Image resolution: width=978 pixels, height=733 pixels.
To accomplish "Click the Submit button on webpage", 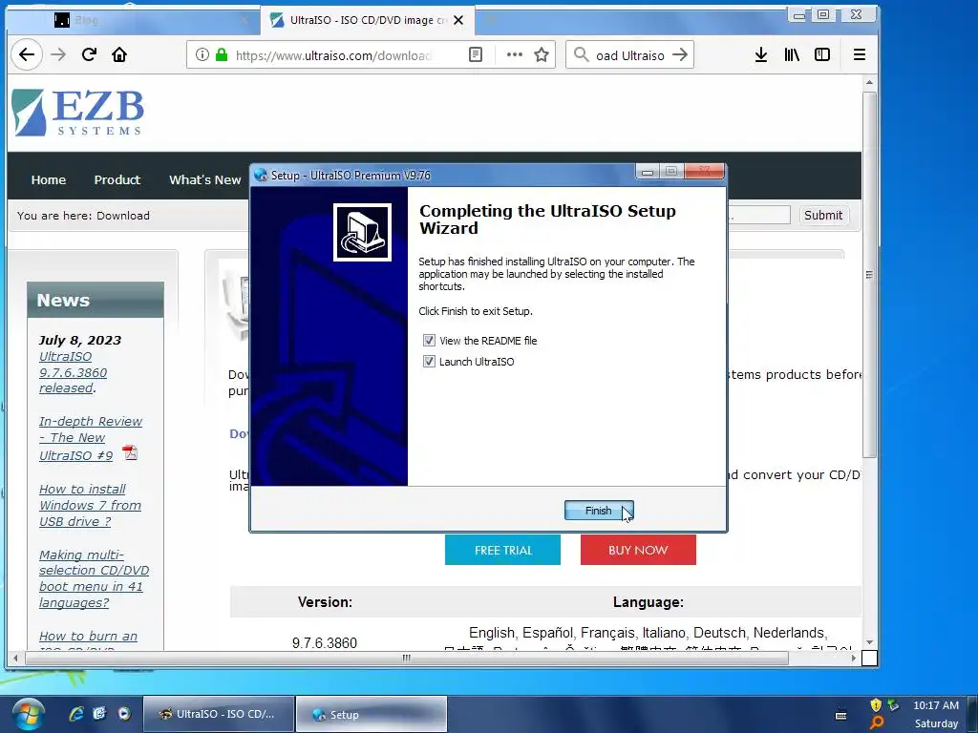I will (x=823, y=215).
